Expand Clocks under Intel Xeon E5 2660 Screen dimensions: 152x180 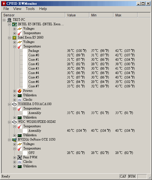15,100
